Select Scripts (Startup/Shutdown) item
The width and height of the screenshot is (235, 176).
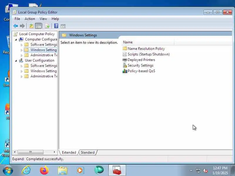pos(146,54)
